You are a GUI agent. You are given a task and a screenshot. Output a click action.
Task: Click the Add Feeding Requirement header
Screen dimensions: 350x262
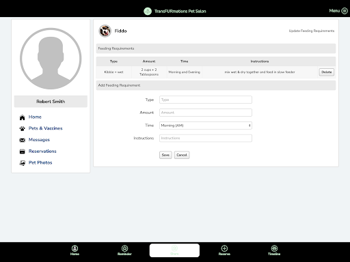216,85
